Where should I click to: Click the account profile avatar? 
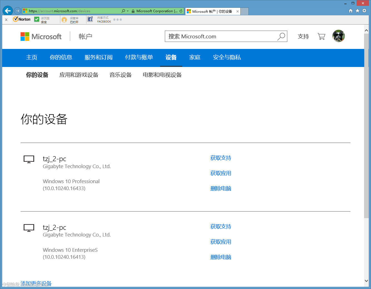tap(338, 36)
